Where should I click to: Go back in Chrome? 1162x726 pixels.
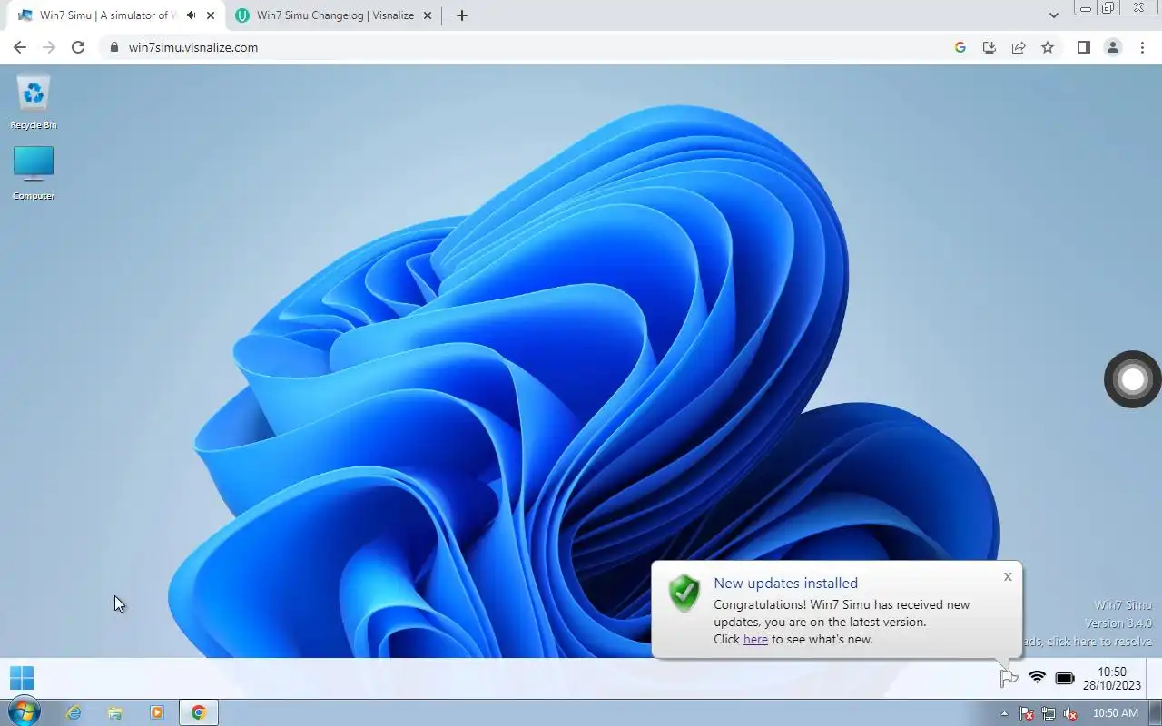tap(20, 47)
